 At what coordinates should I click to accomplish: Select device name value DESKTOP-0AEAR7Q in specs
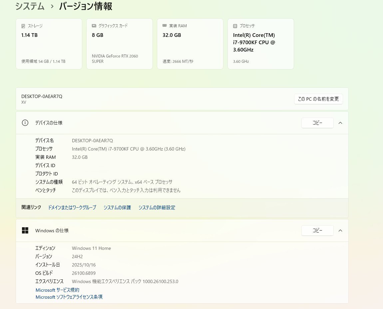(92, 141)
